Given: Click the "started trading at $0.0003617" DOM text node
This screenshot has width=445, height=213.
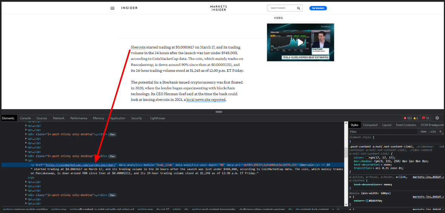Looking at the screenshot, I should (187, 171).
